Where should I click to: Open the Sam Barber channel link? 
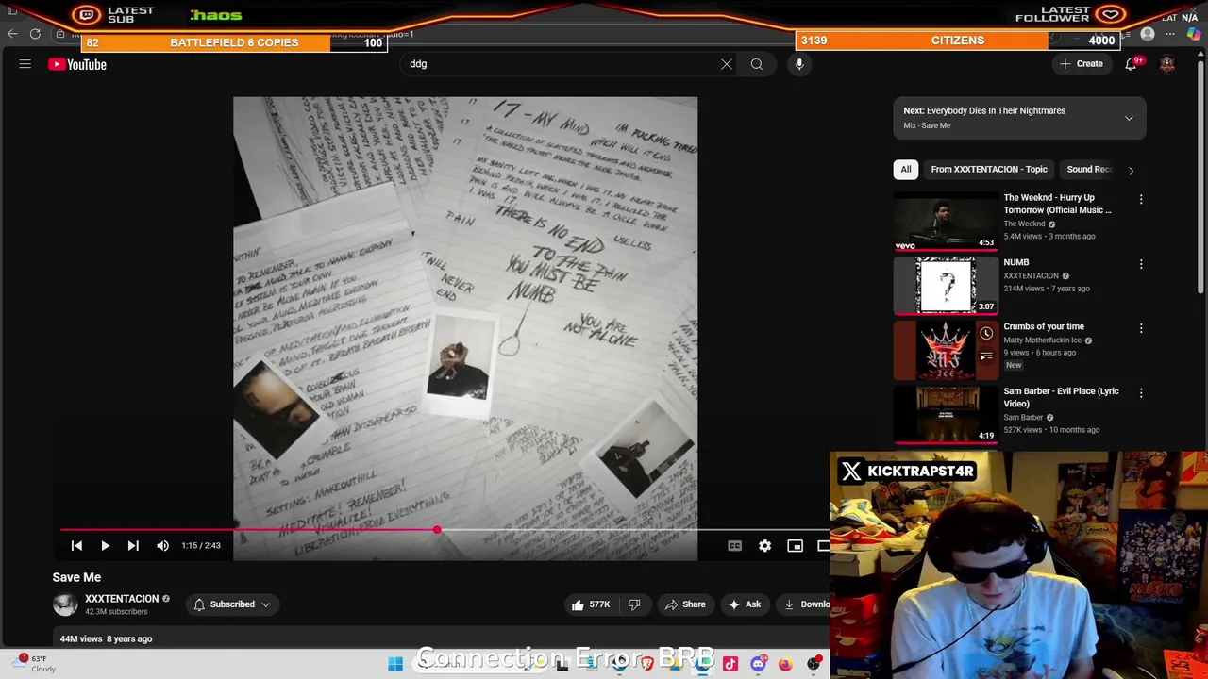[1023, 418]
